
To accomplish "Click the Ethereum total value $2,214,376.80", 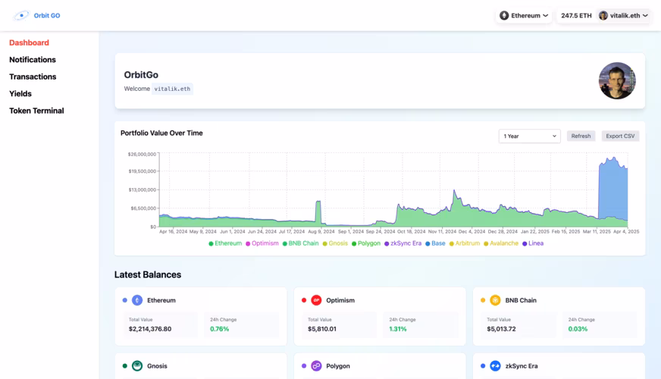I will click(150, 329).
